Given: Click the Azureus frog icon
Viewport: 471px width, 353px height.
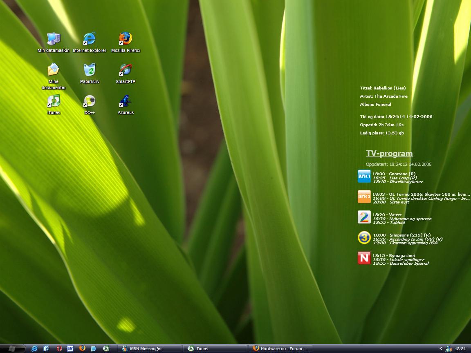Looking at the screenshot, I should coord(126,101).
